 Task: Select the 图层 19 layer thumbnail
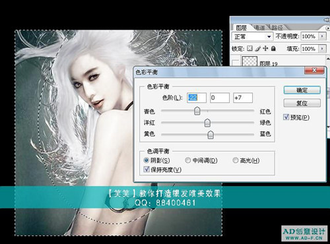(249, 61)
